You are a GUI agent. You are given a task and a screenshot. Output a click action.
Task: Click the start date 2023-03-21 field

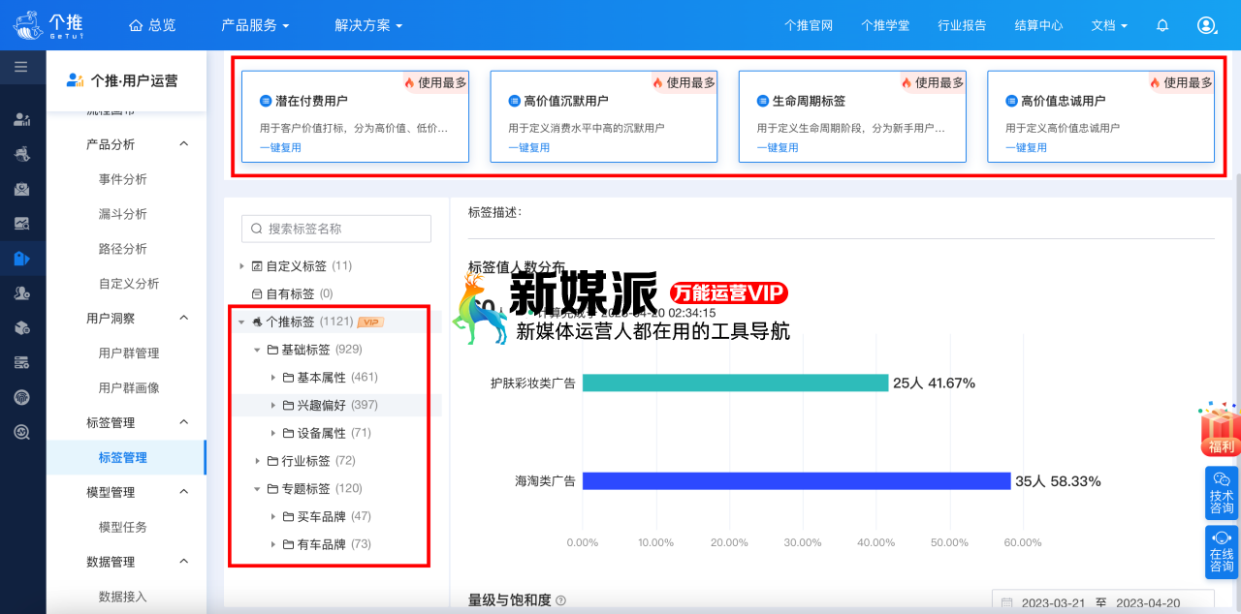tap(1053, 603)
